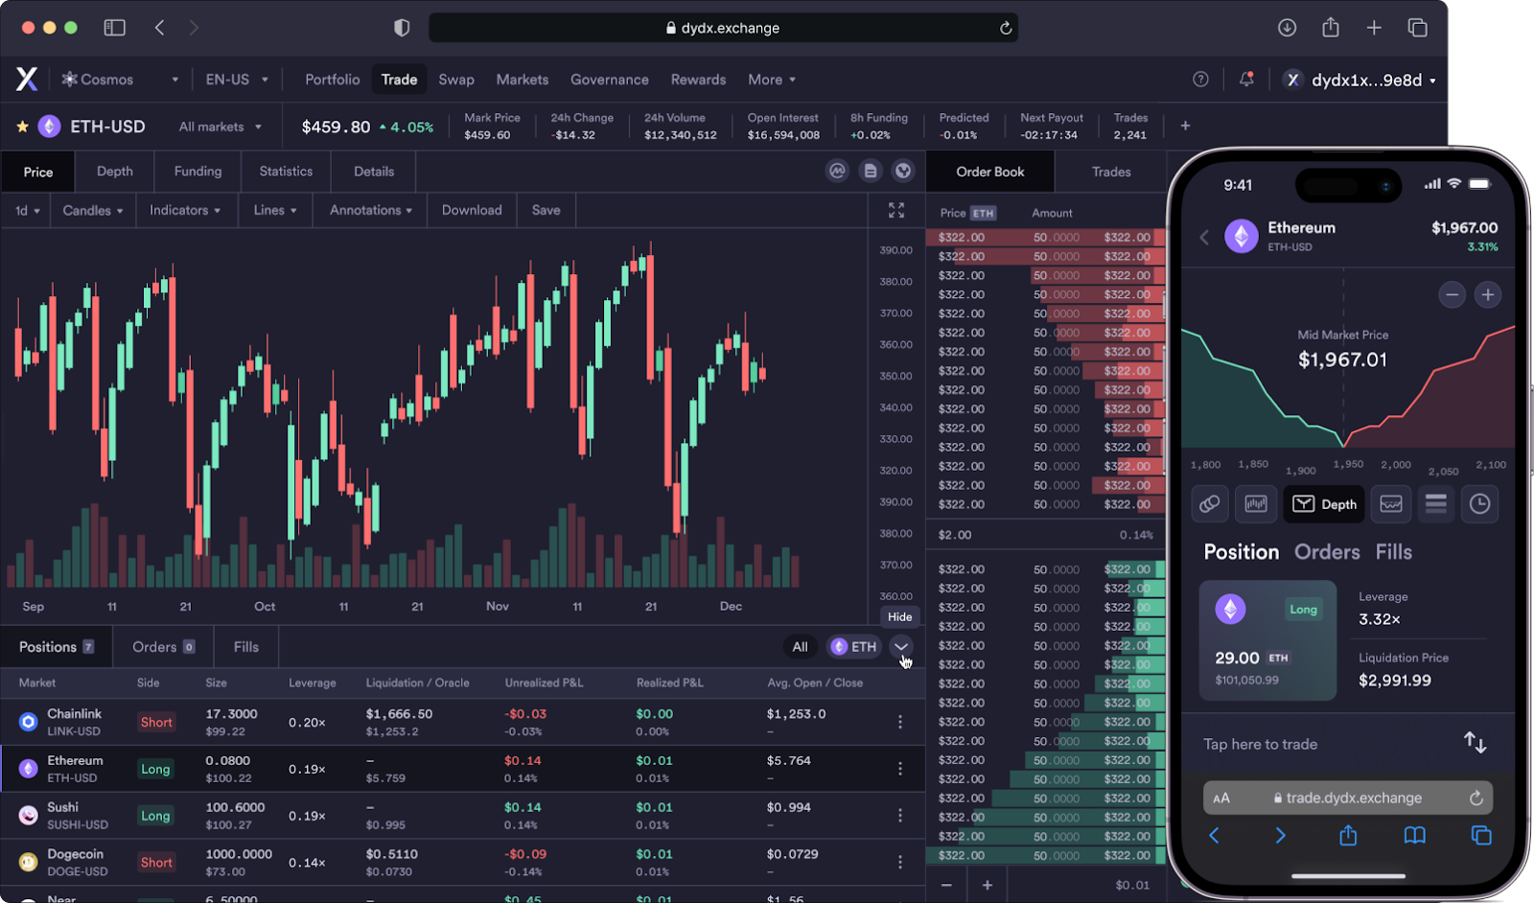This screenshot has width=1534, height=903.
Task: Click the plus stepper on the phone chart
Action: click(1487, 294)
